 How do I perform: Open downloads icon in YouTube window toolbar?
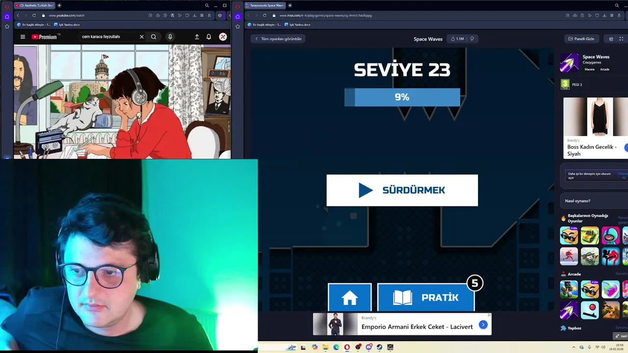(x=194, y=15)
